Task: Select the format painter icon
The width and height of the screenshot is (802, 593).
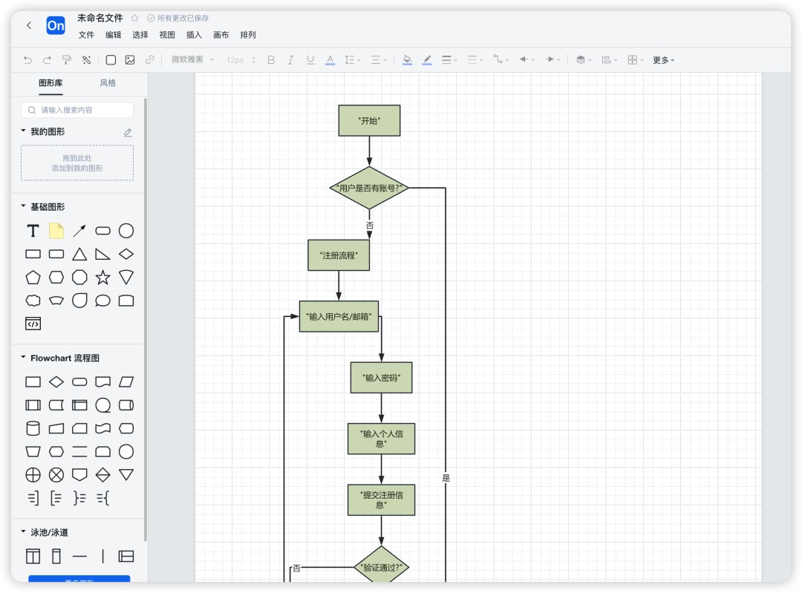Action: [67, 60]
